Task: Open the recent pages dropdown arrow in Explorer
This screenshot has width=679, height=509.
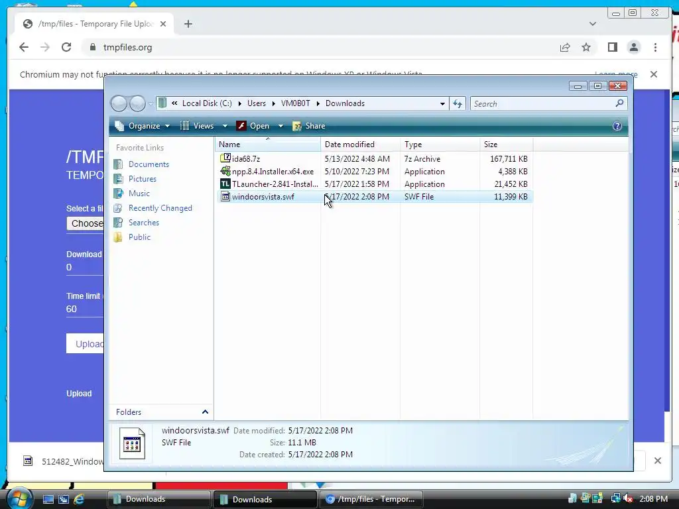Action: coord(151,104)
